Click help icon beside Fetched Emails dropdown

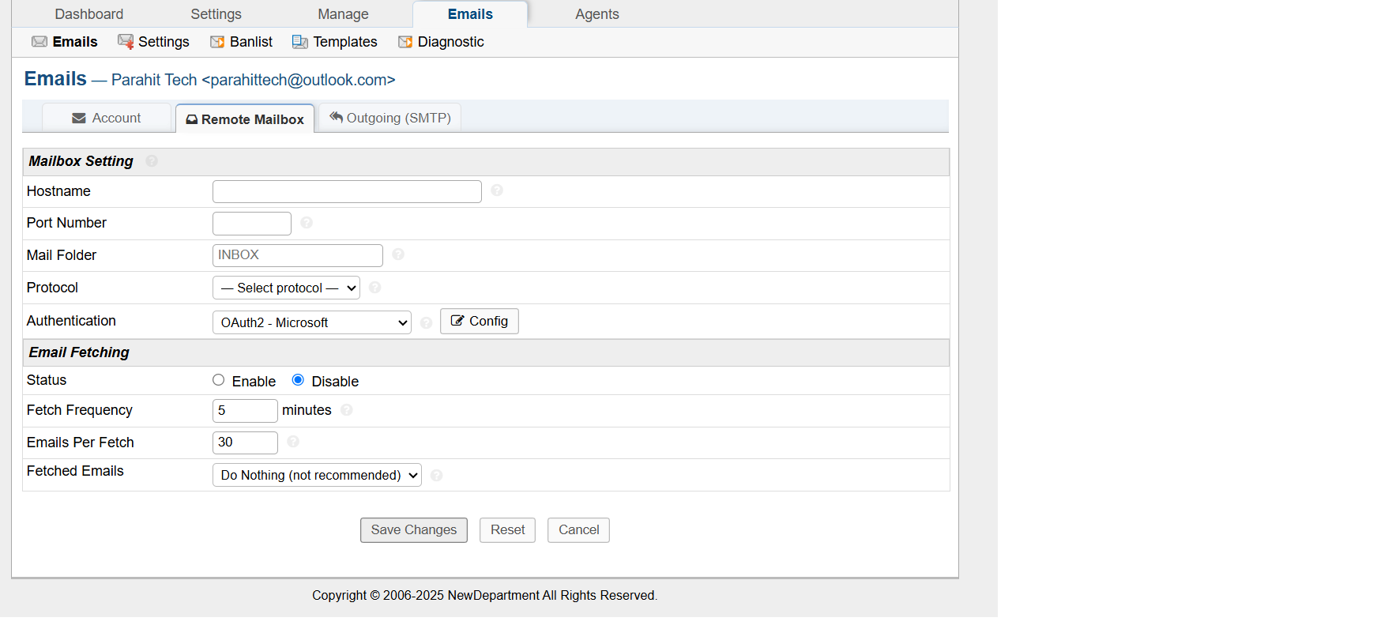(437, 476)
